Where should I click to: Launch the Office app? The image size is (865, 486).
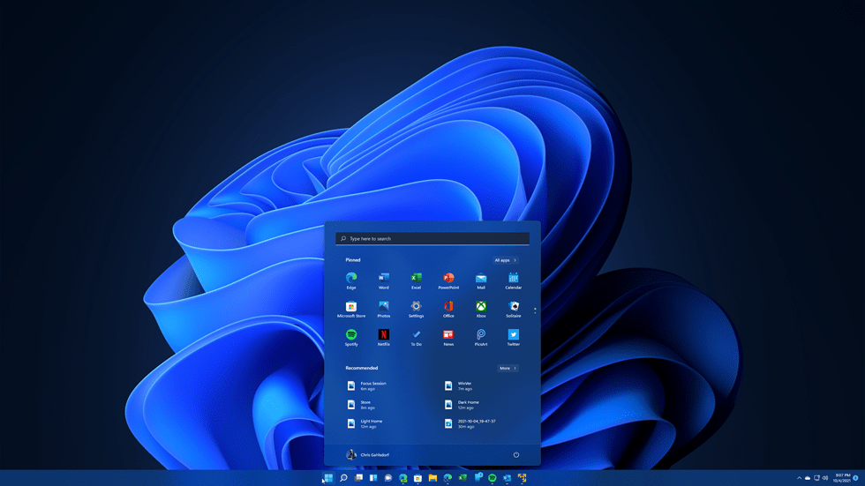[x=448, y=309]
